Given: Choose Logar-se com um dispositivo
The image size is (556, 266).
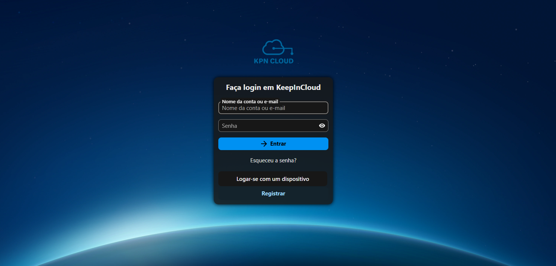Looking at the screenshot, I should click(273, 179).
